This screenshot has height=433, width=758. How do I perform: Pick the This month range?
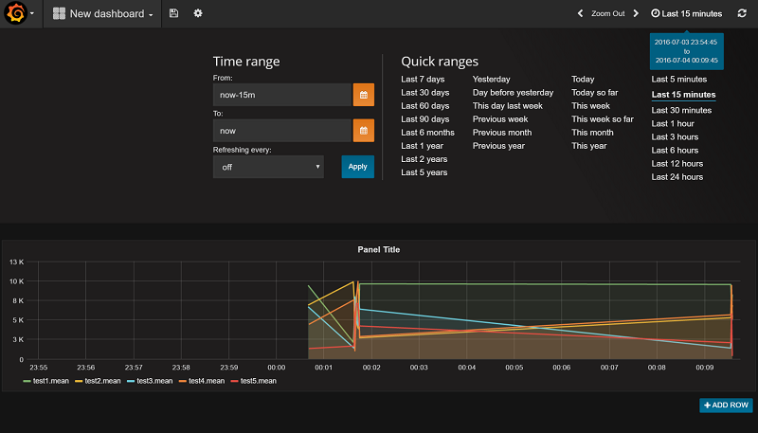point(592,133)
